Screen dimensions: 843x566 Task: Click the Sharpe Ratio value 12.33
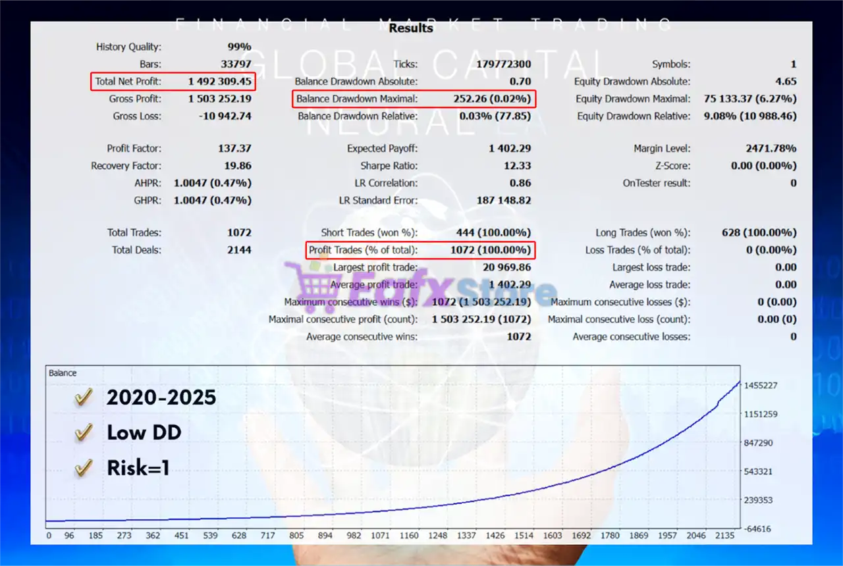(517, 166)
